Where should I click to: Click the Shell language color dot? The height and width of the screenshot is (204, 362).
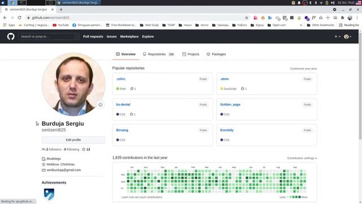(118, 88)
